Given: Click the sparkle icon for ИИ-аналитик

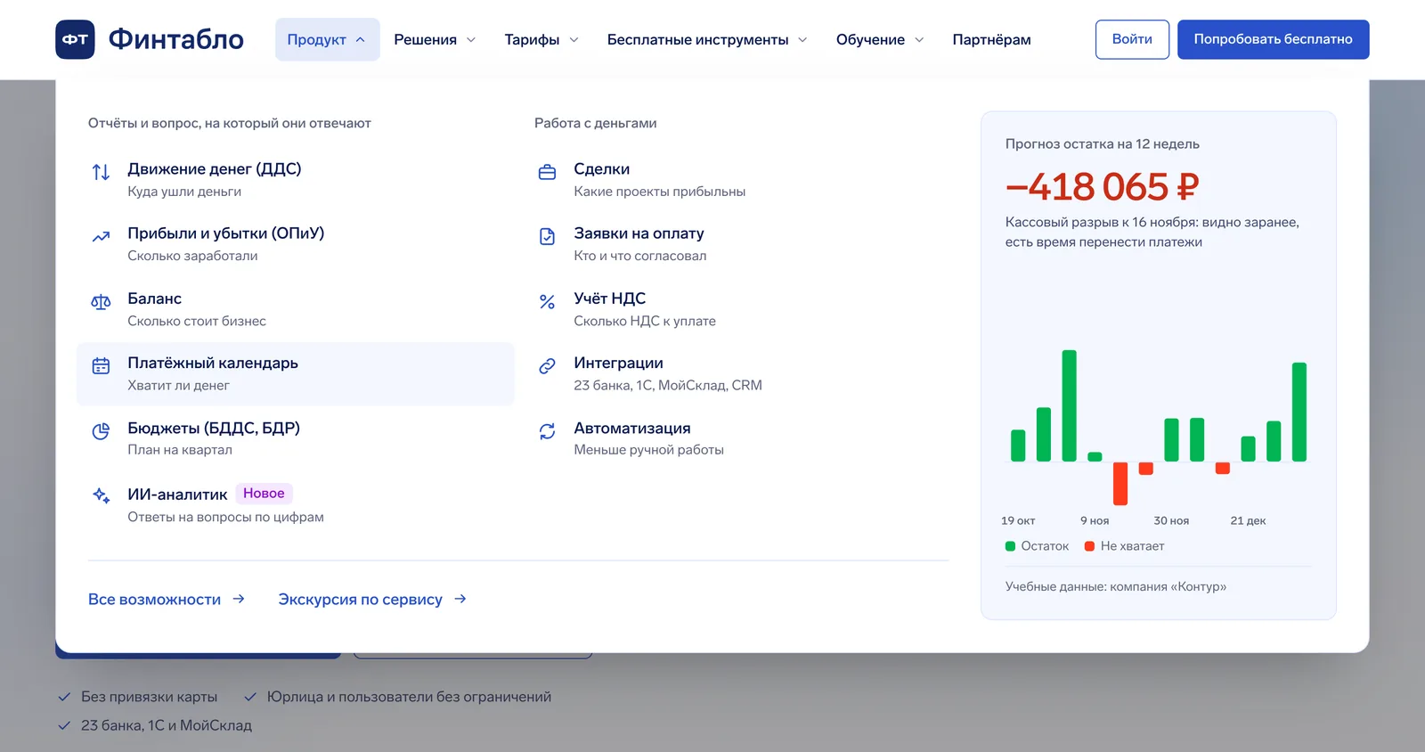Looking at the screenshot, I should (x=101, y=495).
